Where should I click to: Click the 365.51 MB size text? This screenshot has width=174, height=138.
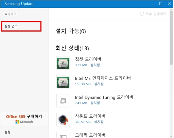83,122
